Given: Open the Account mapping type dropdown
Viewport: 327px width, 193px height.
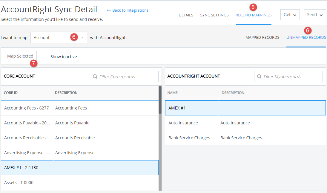Looking at the screenshot, I should (x=59, y=38).
